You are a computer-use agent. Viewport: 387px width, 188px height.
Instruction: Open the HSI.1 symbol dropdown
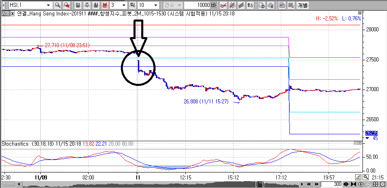49,5
